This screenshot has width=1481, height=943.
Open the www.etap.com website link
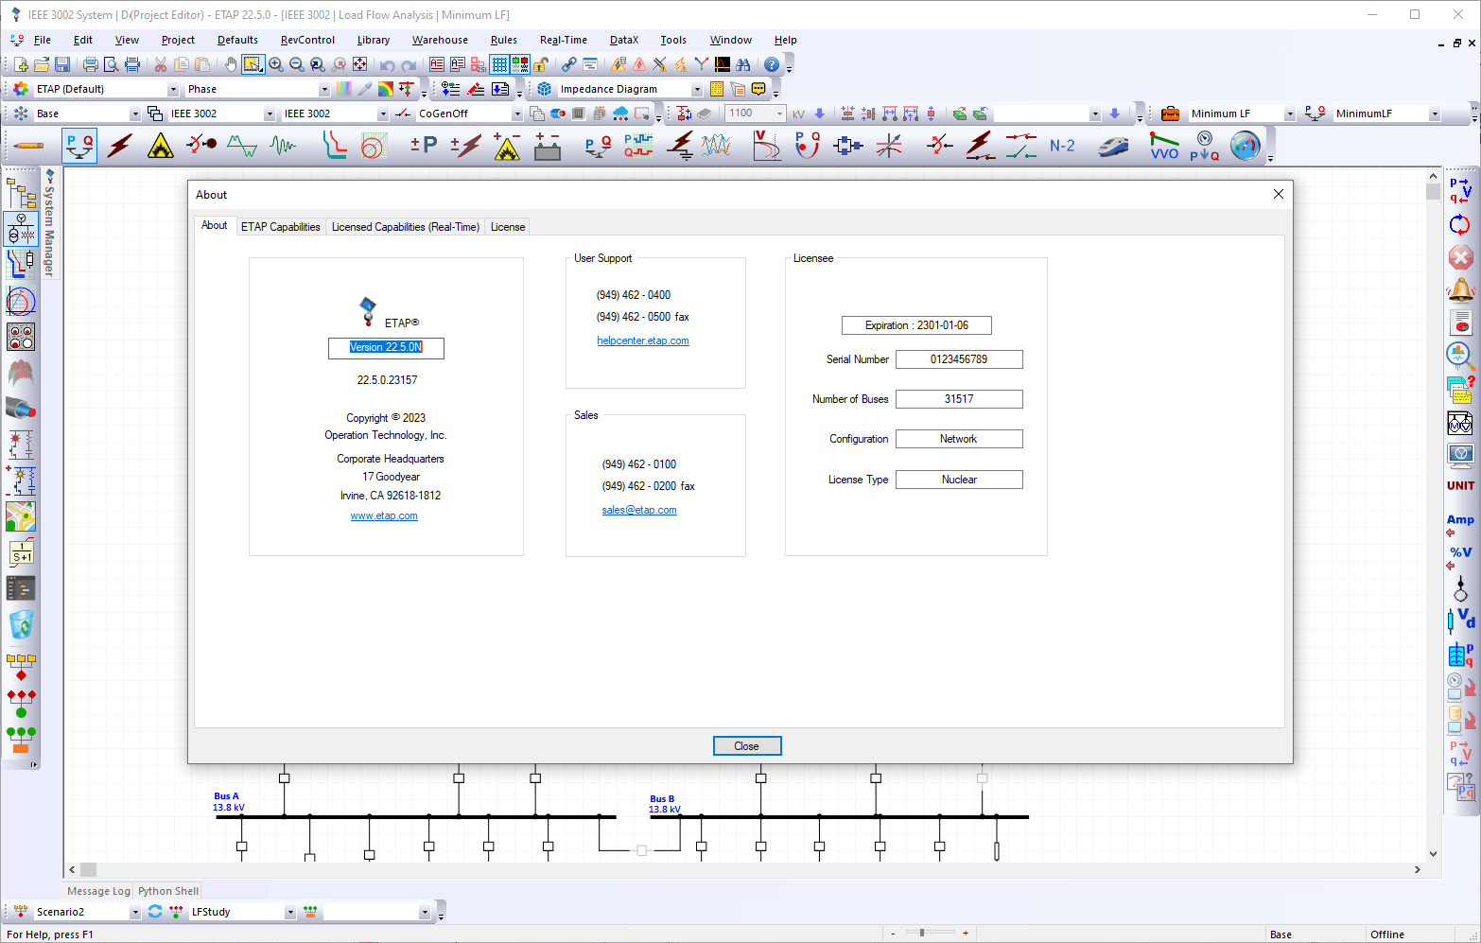384,515
